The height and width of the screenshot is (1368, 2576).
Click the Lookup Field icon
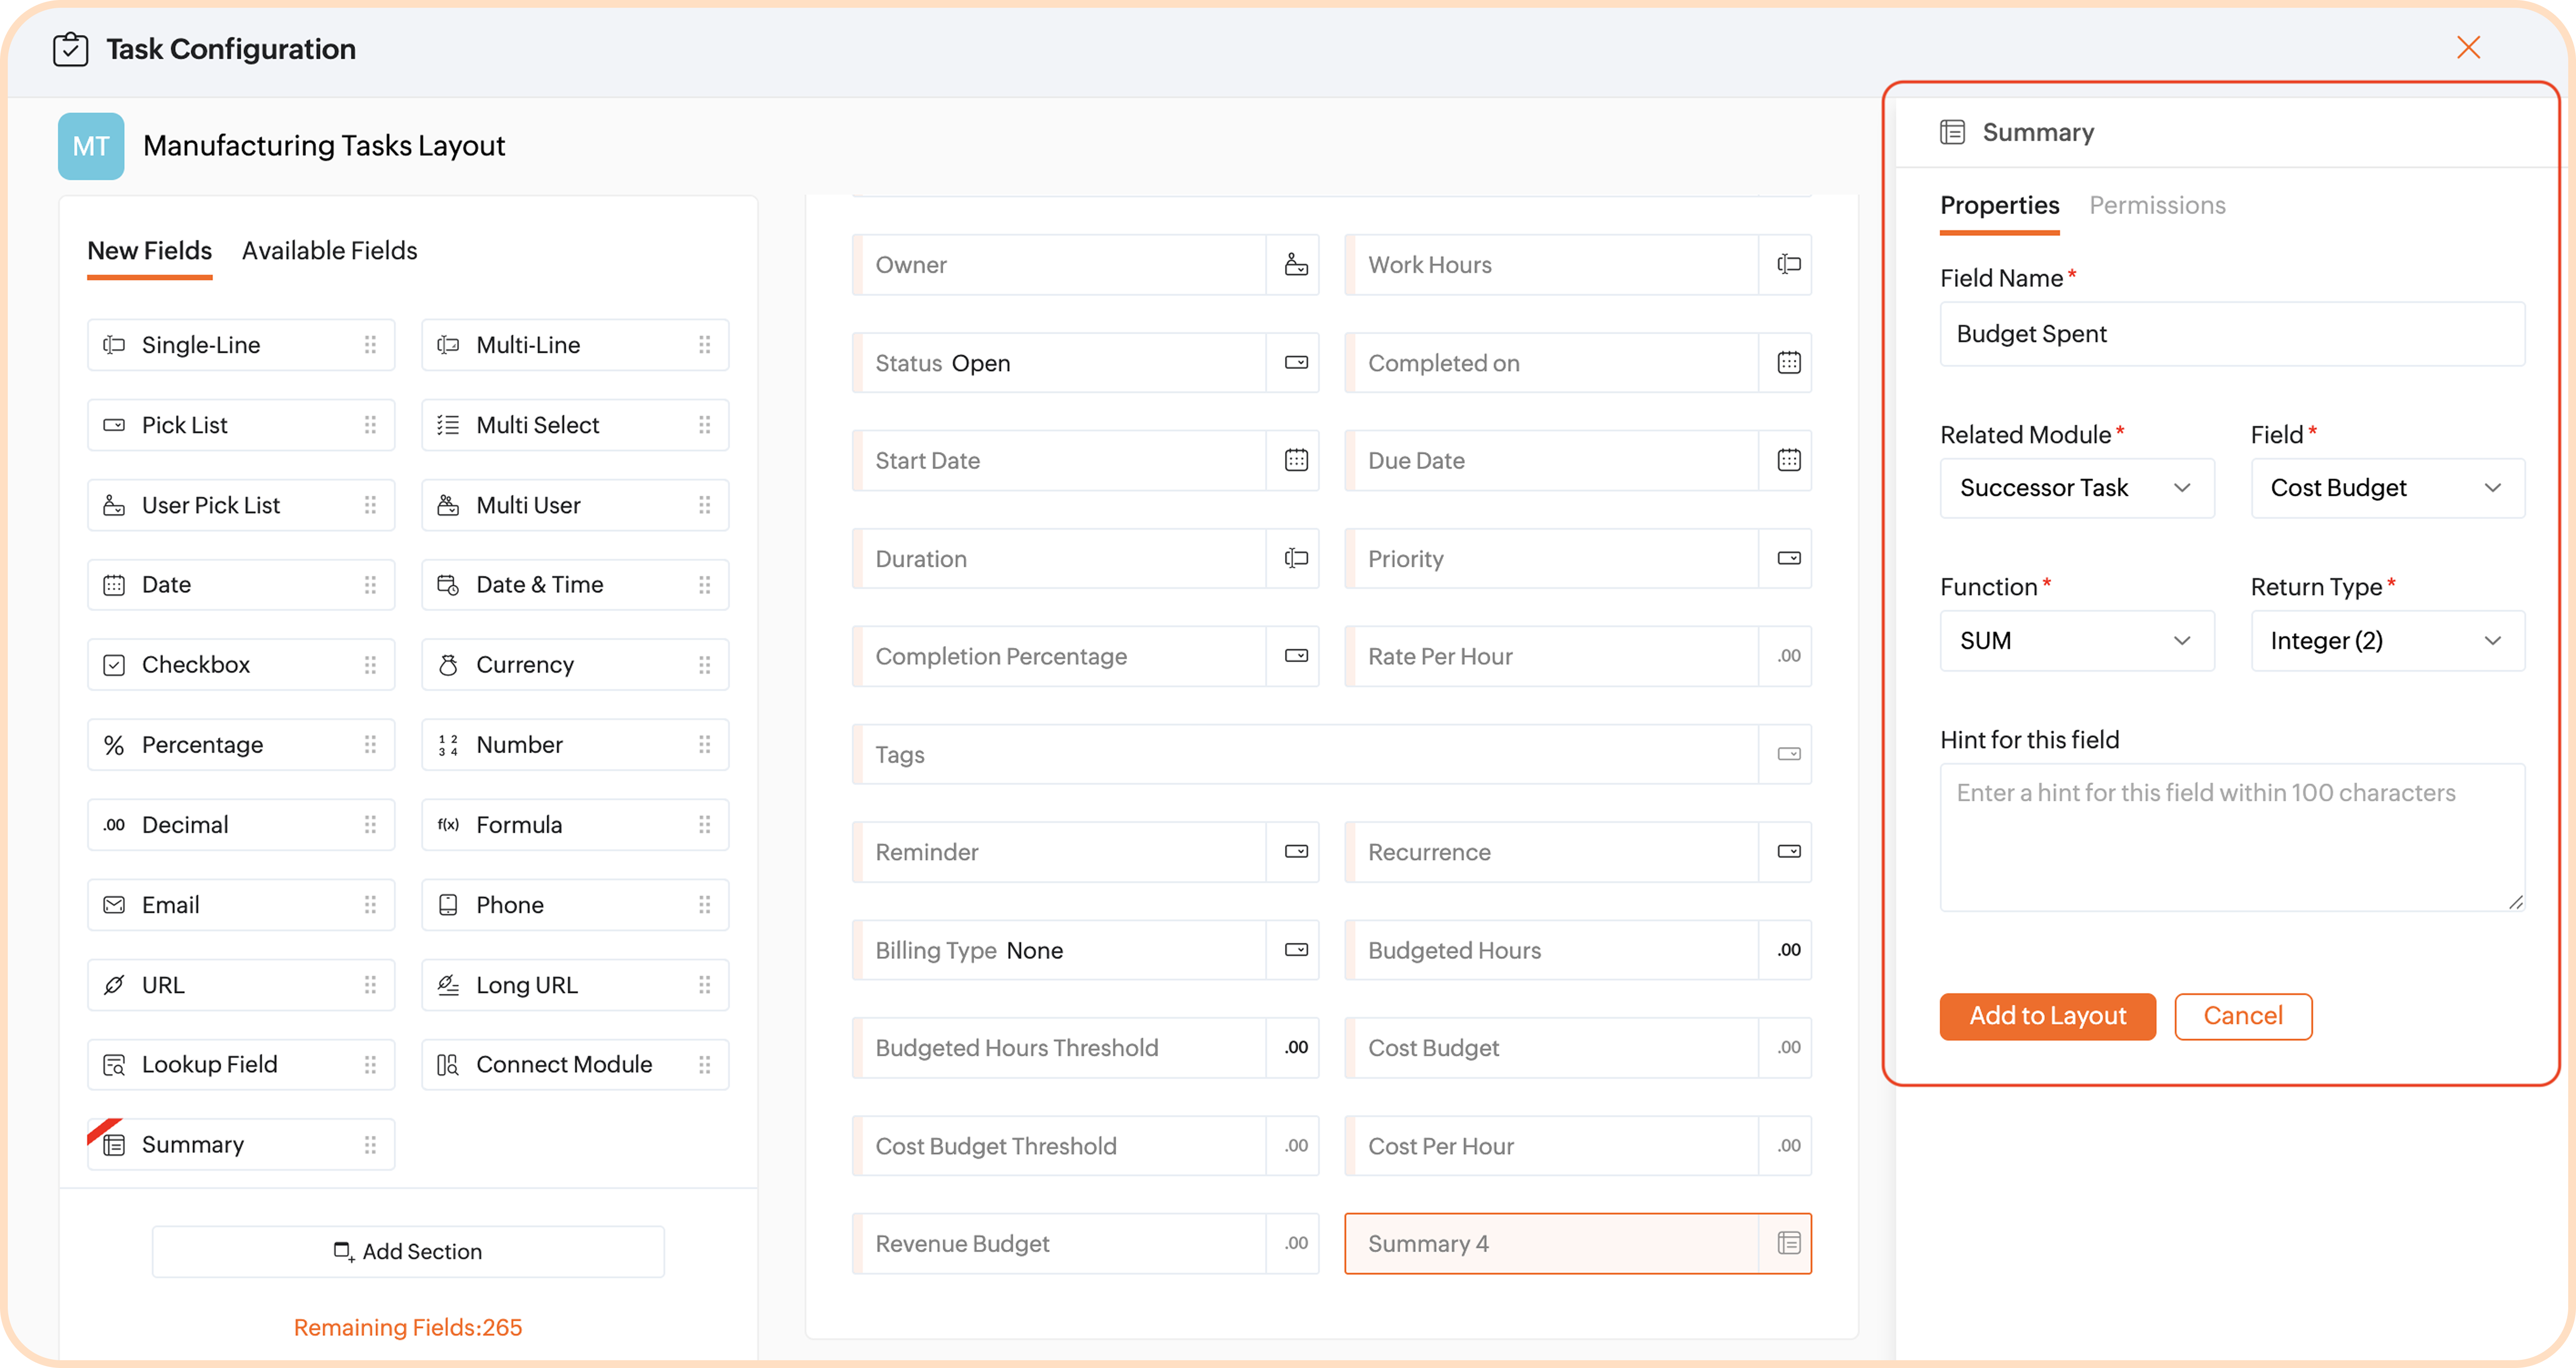pos(114,1065)
